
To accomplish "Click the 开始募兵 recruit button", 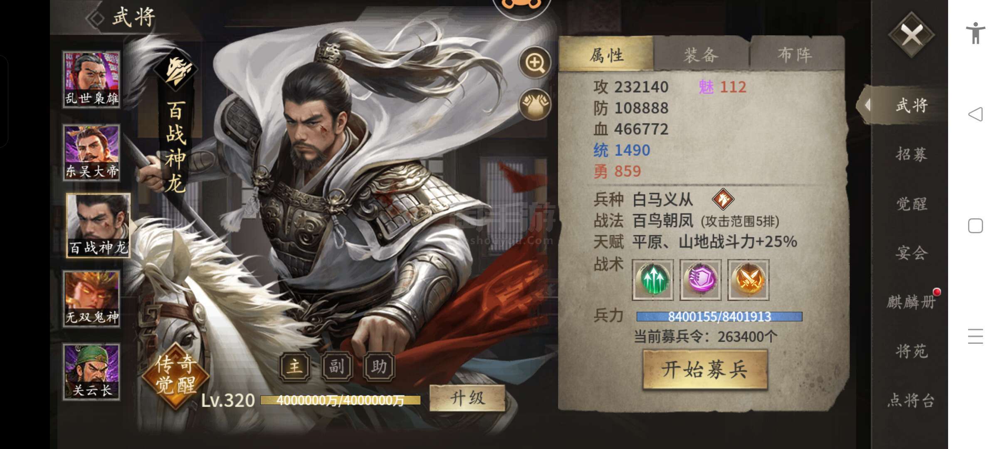I will (705, 370).
